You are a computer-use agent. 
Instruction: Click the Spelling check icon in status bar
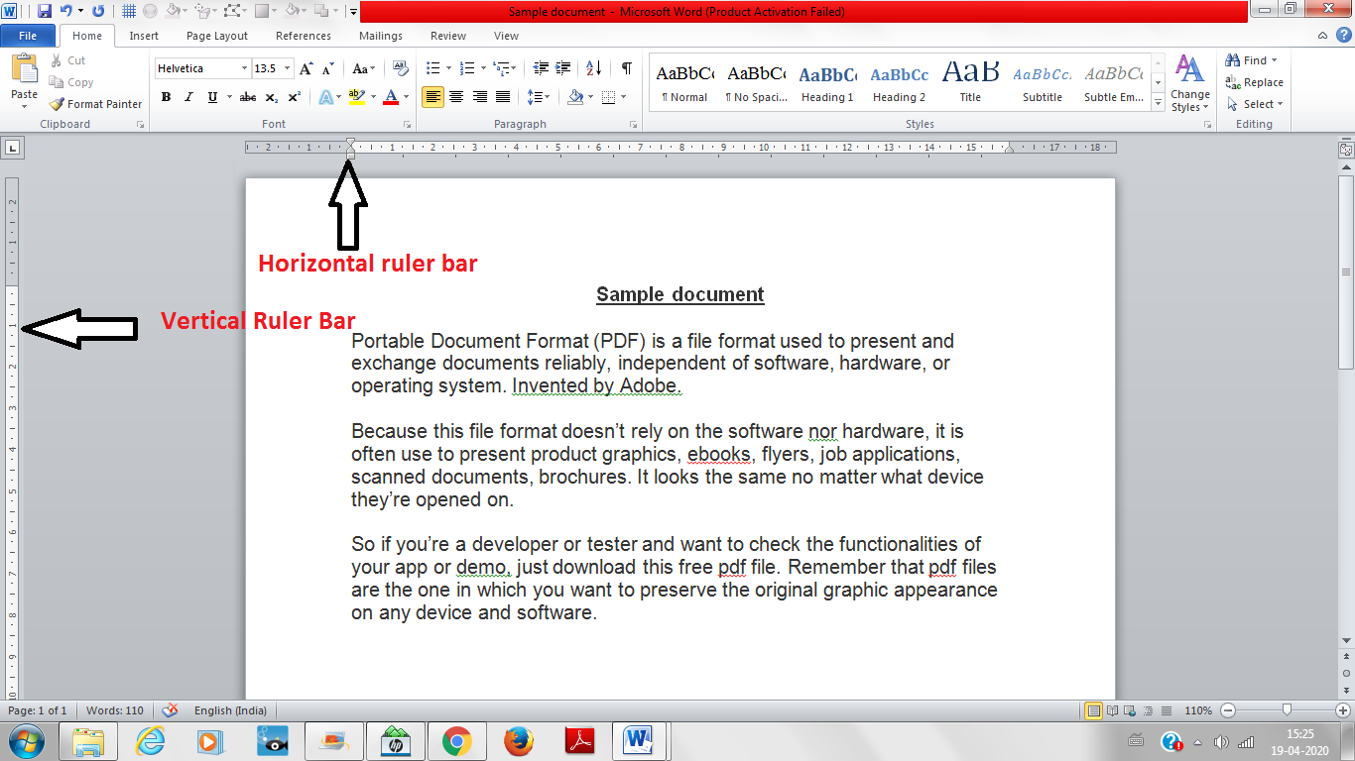point(170,710)
